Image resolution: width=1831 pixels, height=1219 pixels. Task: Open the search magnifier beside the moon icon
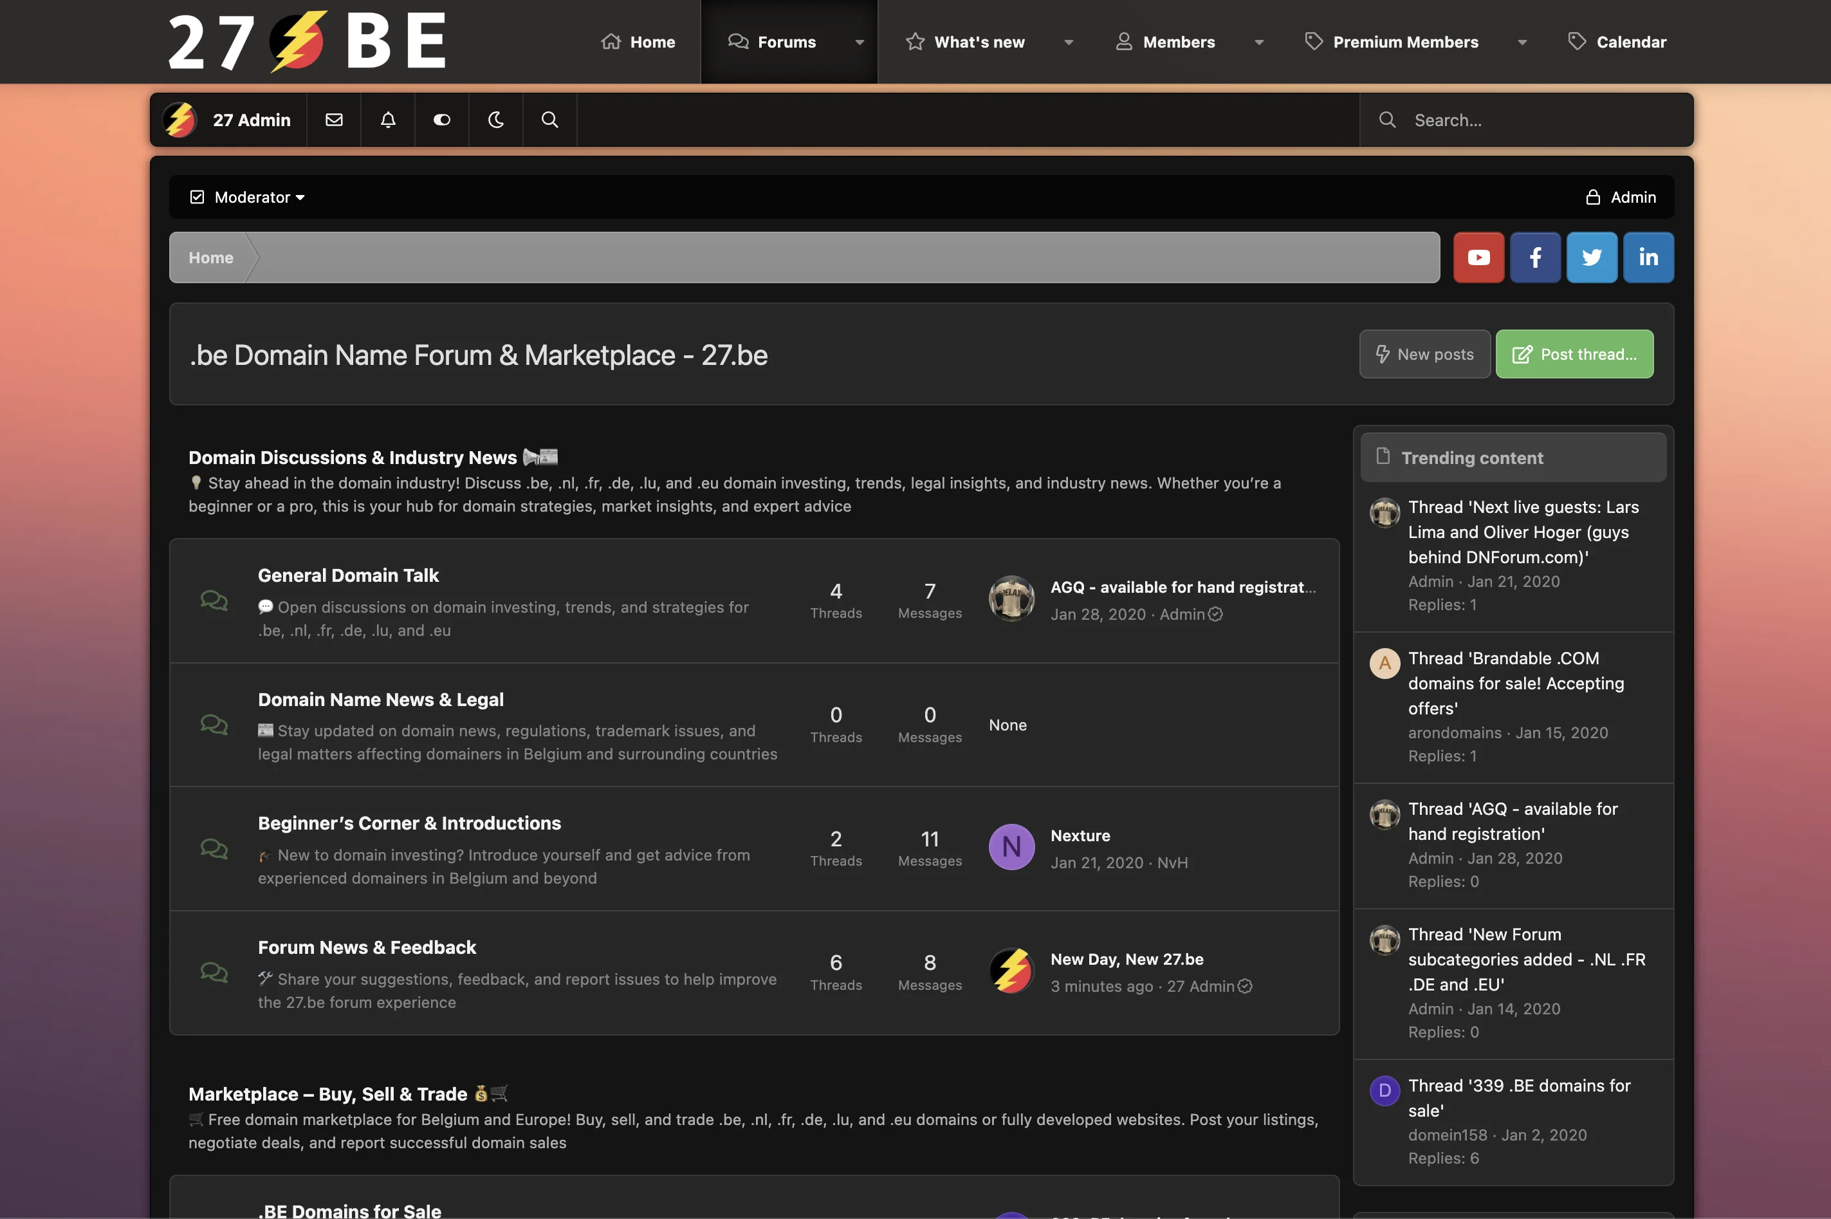pos(549,120)
